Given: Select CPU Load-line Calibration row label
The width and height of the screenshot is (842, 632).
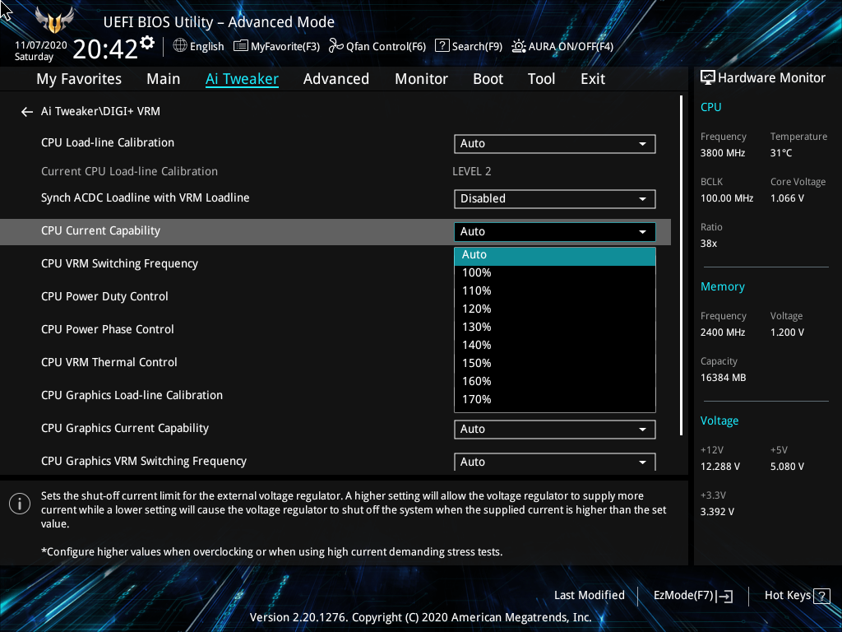Looking at the screenshot, I should point(108,143).
